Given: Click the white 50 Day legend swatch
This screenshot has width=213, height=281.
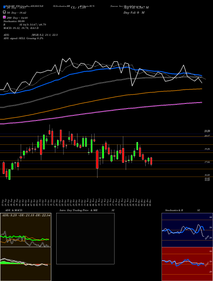Looking at the screenshot, I should click(4, 12).
